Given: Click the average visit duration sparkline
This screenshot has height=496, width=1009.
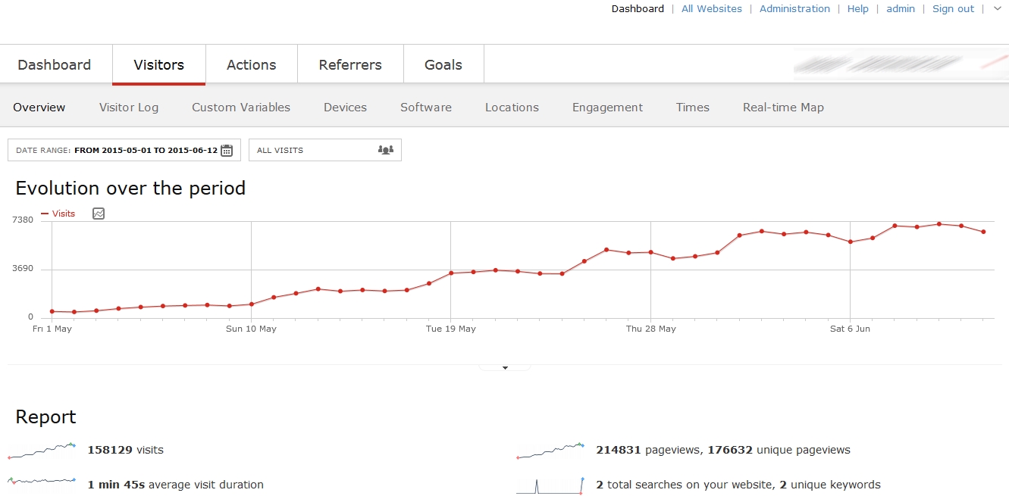Looking at the screenshot, I should (x=42, y=484).
